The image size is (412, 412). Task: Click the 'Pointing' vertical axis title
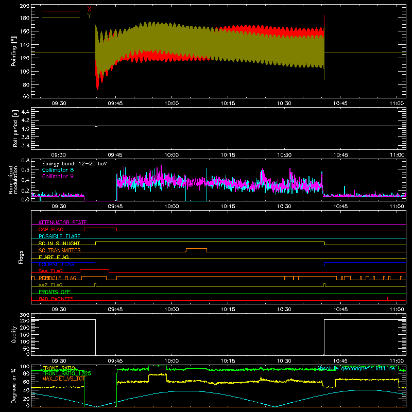[x=14, y=51]
